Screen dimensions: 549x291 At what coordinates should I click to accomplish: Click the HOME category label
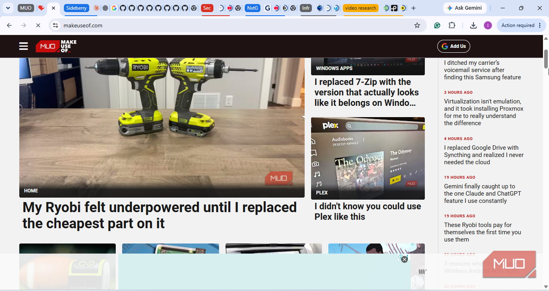(31, 191)
